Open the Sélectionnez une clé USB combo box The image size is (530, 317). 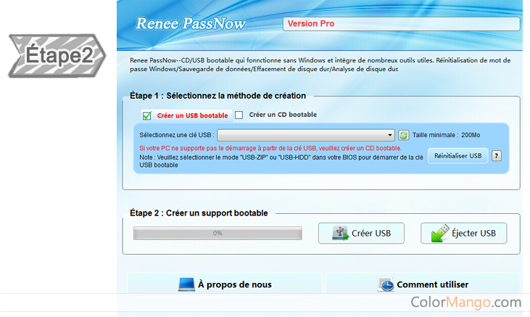305,135
